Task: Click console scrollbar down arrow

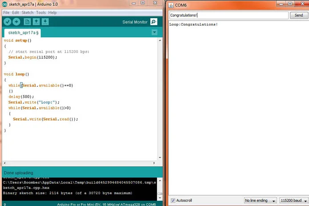Action: point(160,198)
